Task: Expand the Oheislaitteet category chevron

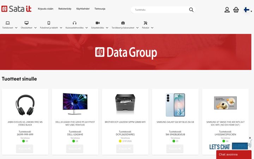Action: tap(36, 28)
